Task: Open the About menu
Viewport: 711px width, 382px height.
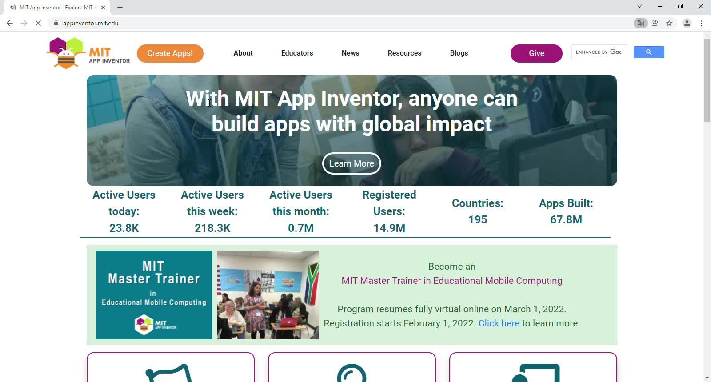Action: pyautogui.click(x=243, y=53)
